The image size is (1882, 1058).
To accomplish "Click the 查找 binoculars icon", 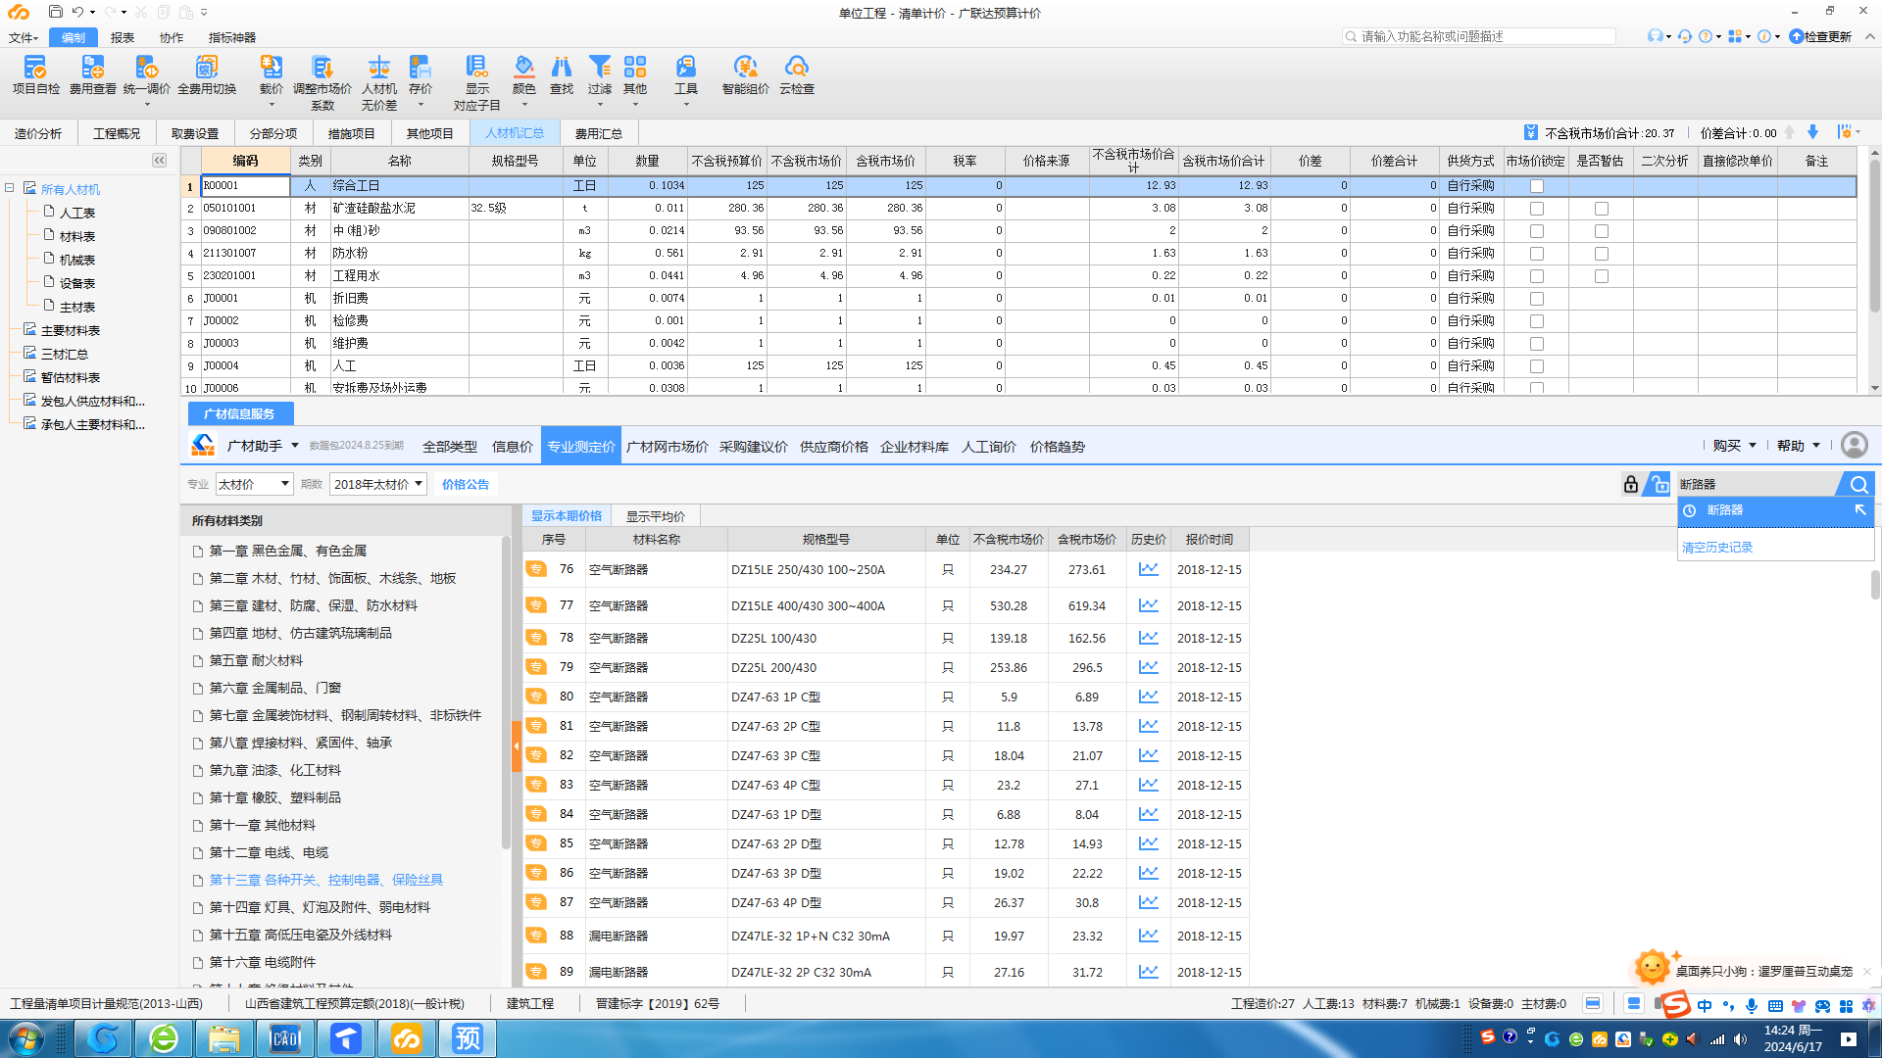I will (x=562, y=74).
